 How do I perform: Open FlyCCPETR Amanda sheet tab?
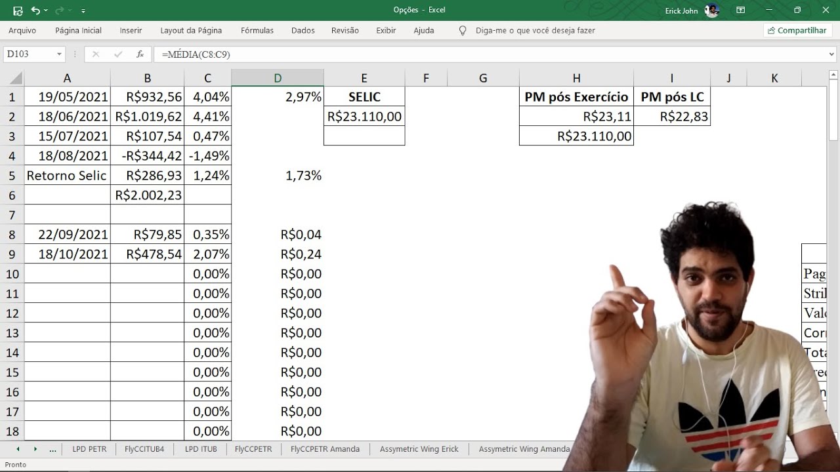[x=325, y=449]
